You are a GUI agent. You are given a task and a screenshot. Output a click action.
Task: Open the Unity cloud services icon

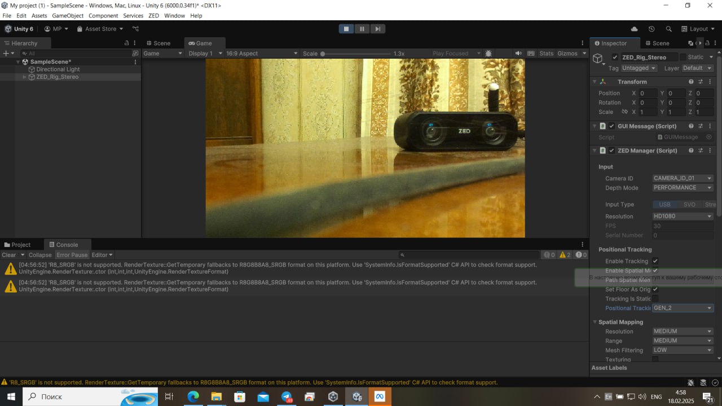pos(634,29)
